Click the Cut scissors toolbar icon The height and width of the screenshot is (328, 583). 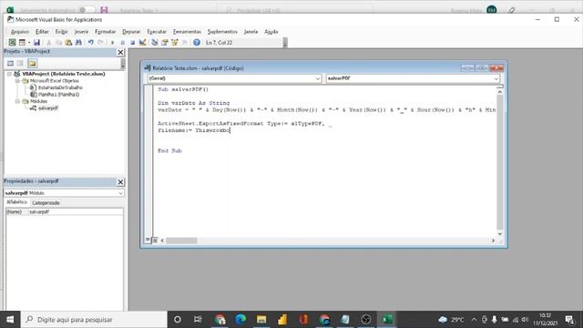click(x=48, y=43)
